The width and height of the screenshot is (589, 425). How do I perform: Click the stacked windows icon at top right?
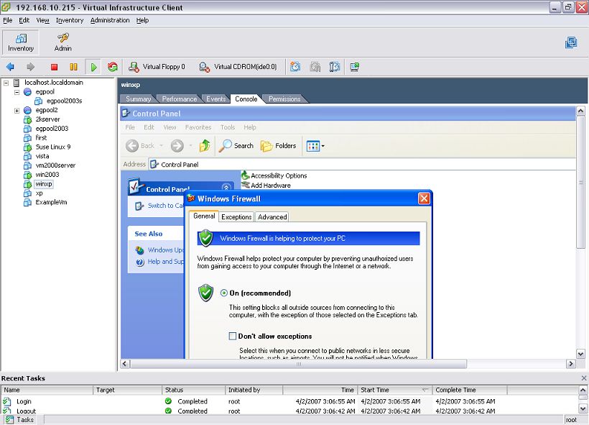click(x=571, y=42)
